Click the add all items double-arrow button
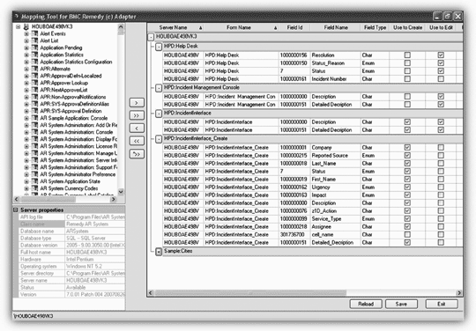 click(x=137, y=115)
